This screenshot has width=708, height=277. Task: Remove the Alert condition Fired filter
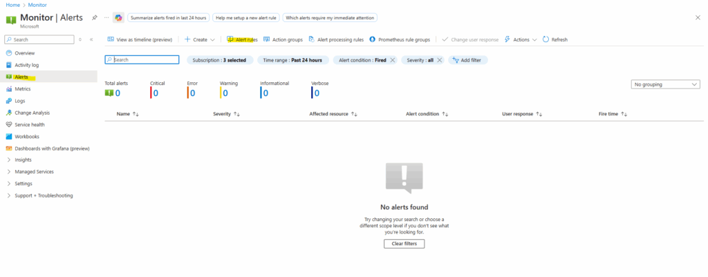click(x=392, y=60)
